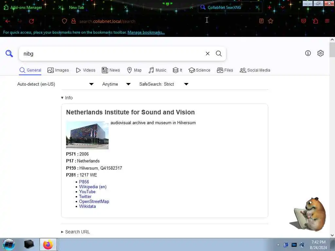Switch to the Files category
Viewport: 335px width, 251px height.
coord(225,70)
